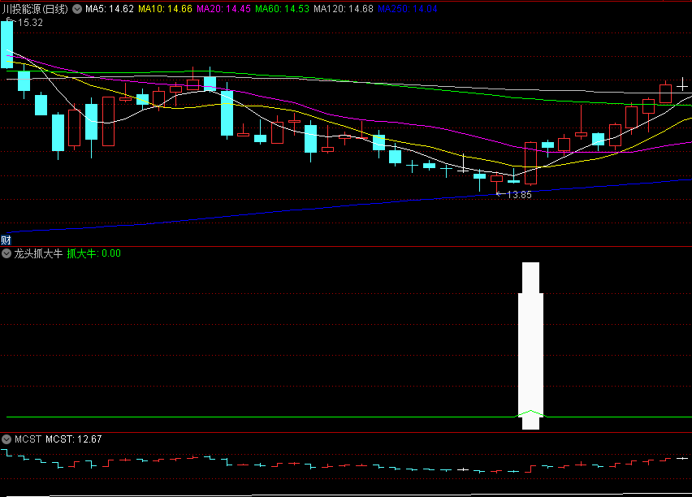Click the 龙头抓大牛 indicator name
Image resolution: width=692 pixels, height=497 pixels.
(38, 253)
